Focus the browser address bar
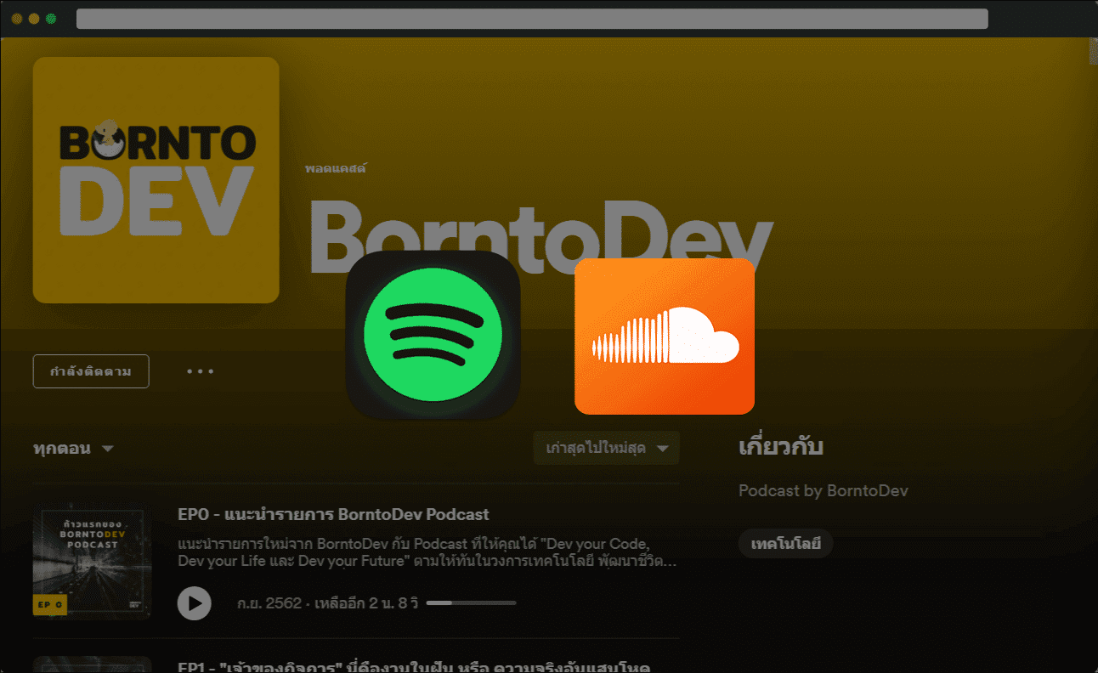This screenshot has height=673, width=1098. pyautogui.click(x=532, y=19)
